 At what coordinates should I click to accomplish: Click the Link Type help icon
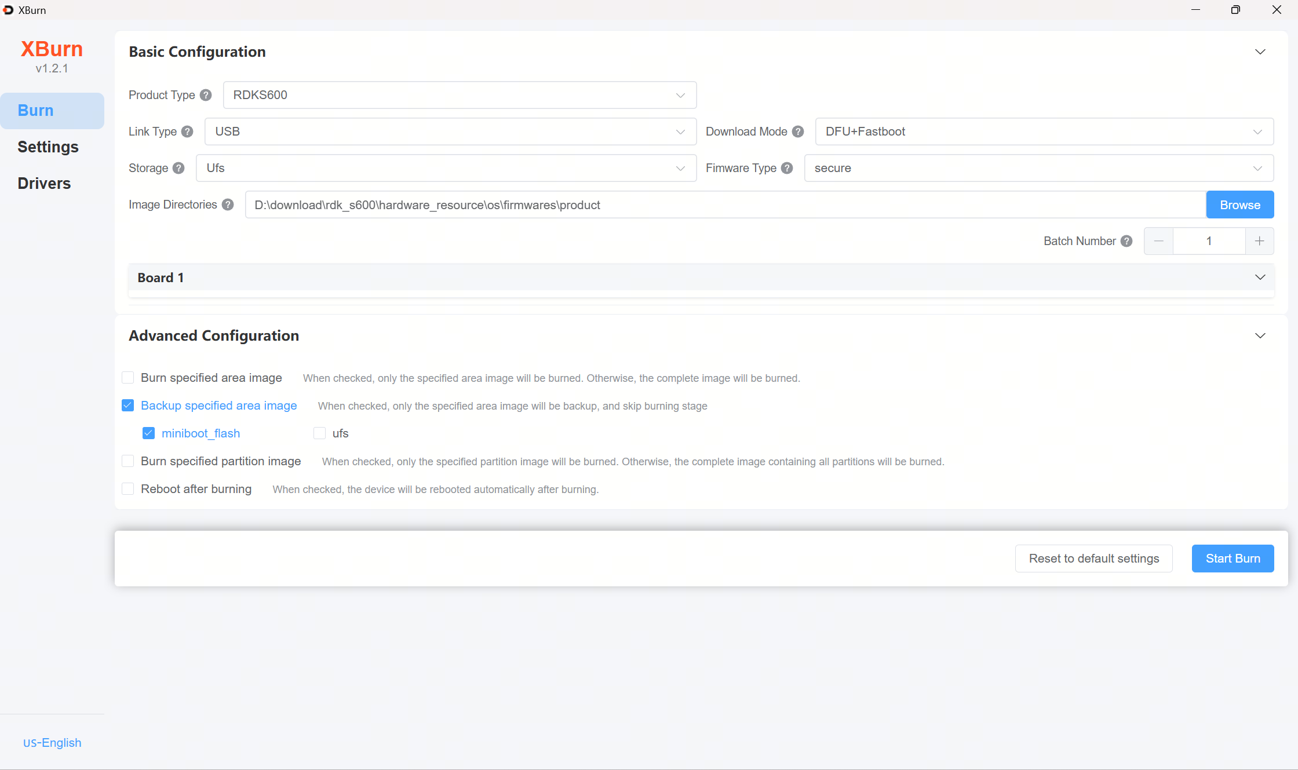tap(187, 132)
